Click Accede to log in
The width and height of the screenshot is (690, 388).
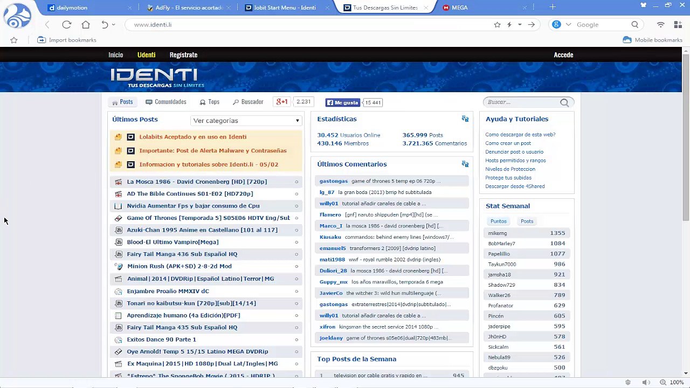[563, 55]
